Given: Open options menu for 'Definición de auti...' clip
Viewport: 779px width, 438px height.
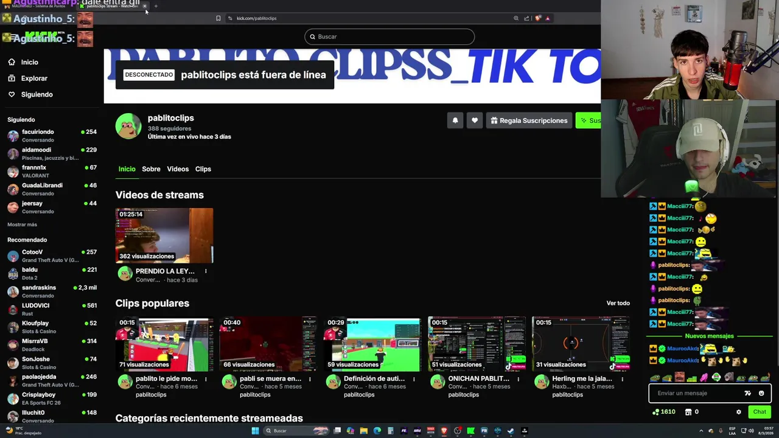Looking at the screenshot, I should pos(414,379).
